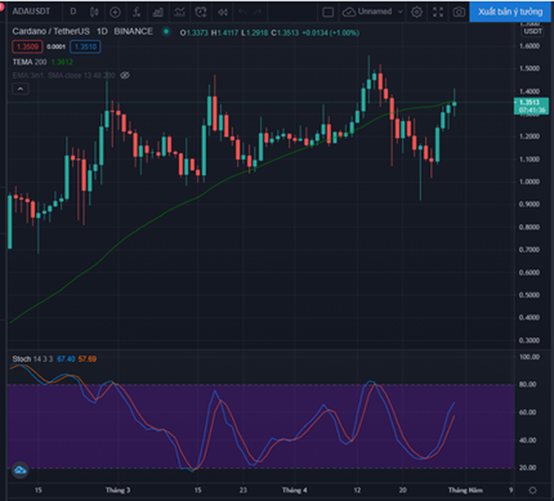The image size is (554, 501).
Task: Enter fullscreen mode
Action: tap(438, 12)
